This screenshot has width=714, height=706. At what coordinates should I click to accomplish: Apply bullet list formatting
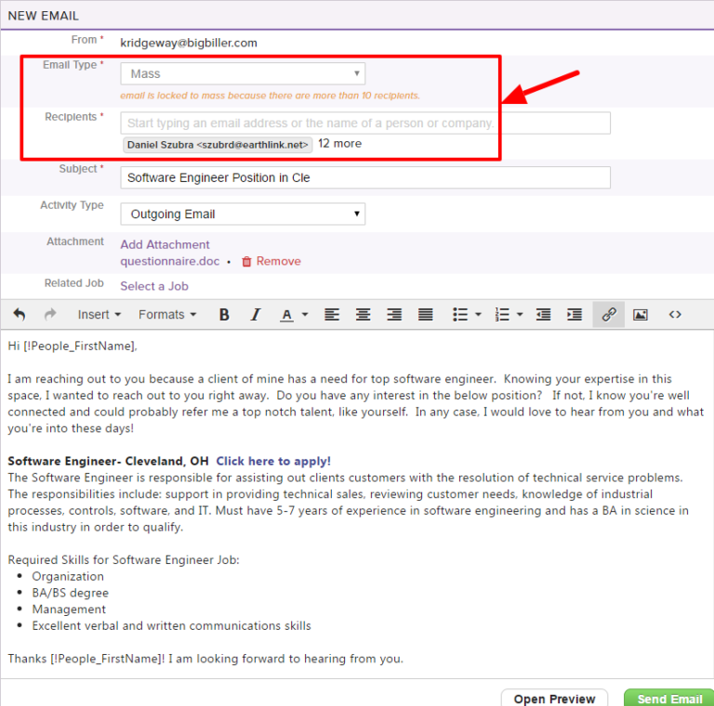[x=459, y=315]
